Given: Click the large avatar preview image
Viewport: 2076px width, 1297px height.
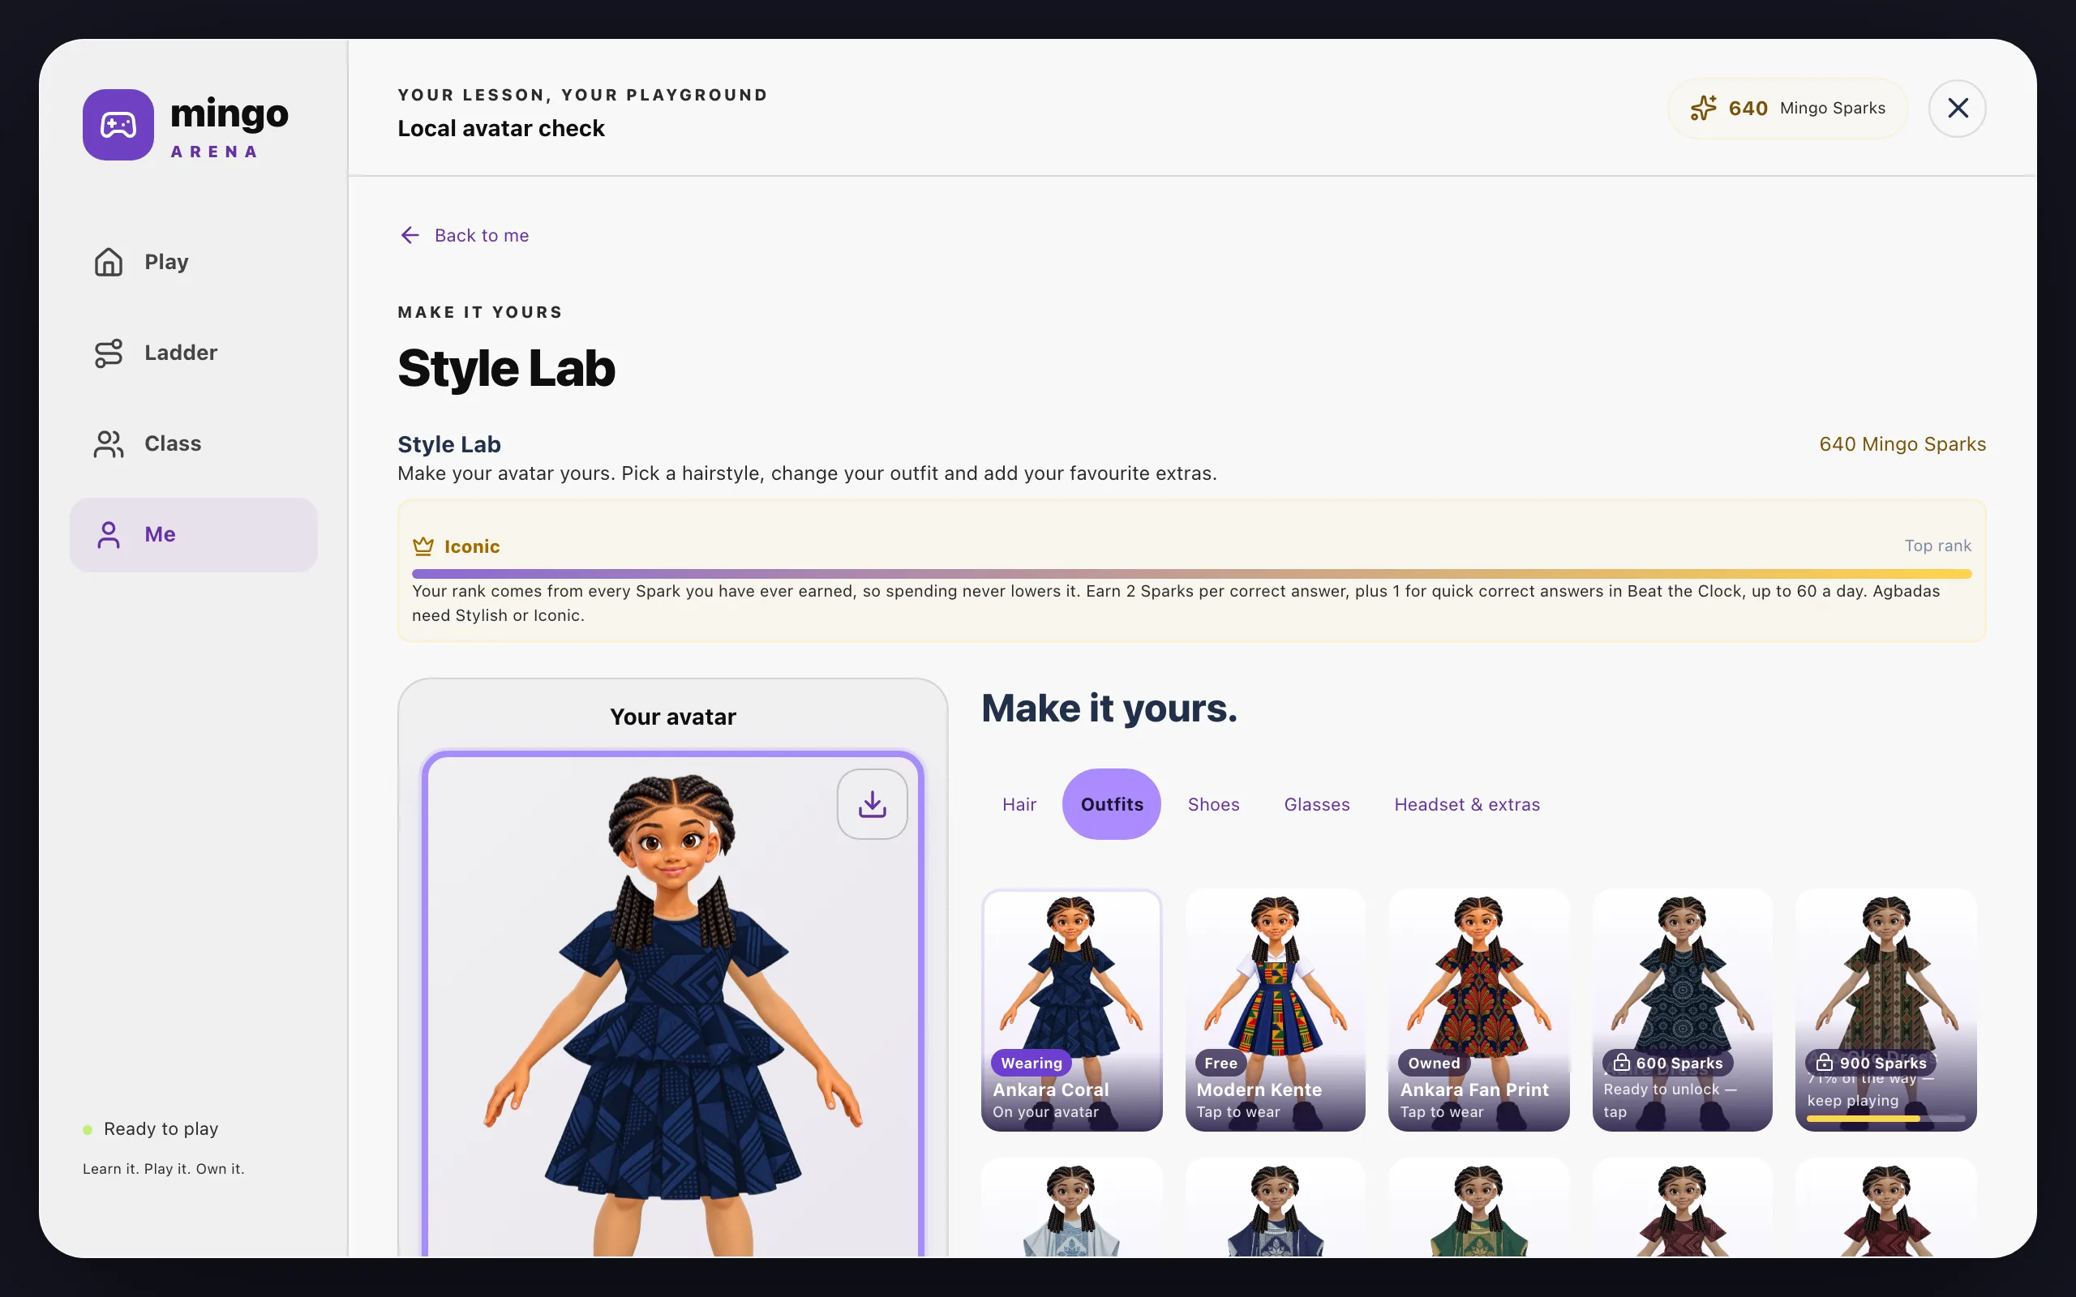Looking at the screenshot, I should coord(673,1005).
